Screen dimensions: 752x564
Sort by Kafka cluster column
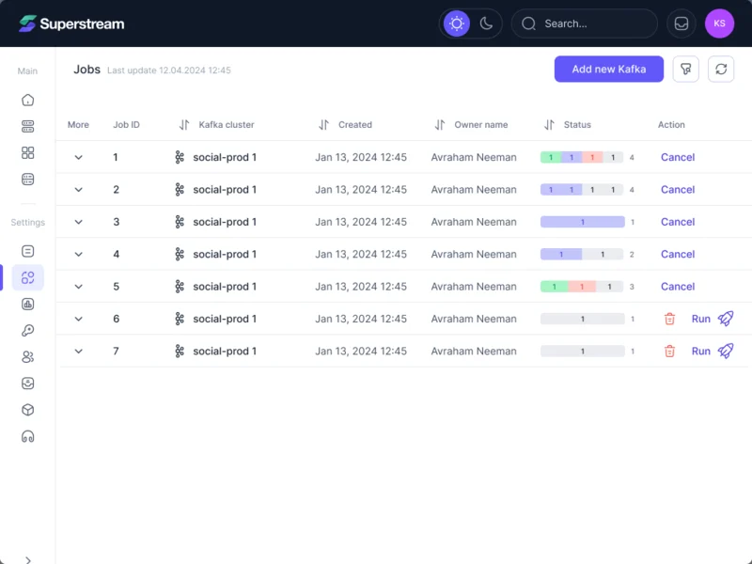(x=184, y=125)
